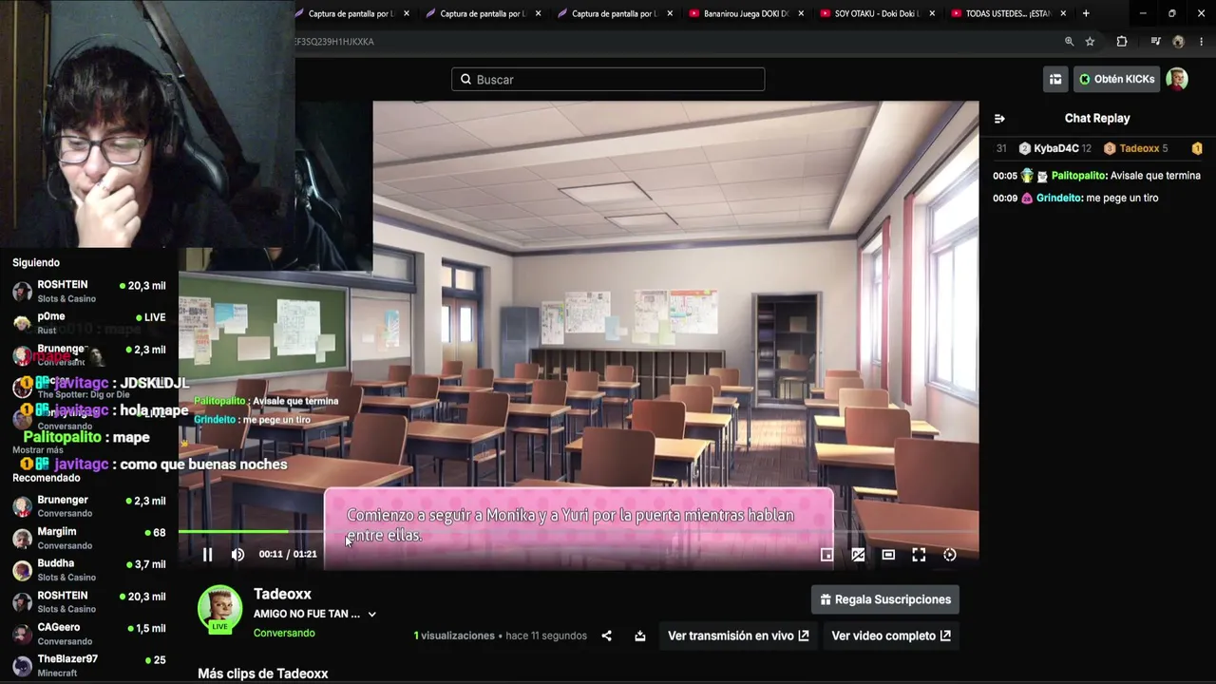This screenshot has height=684, width=1216.
Task: Collapse the Chat Replay panel
Action: pos(999,119)
